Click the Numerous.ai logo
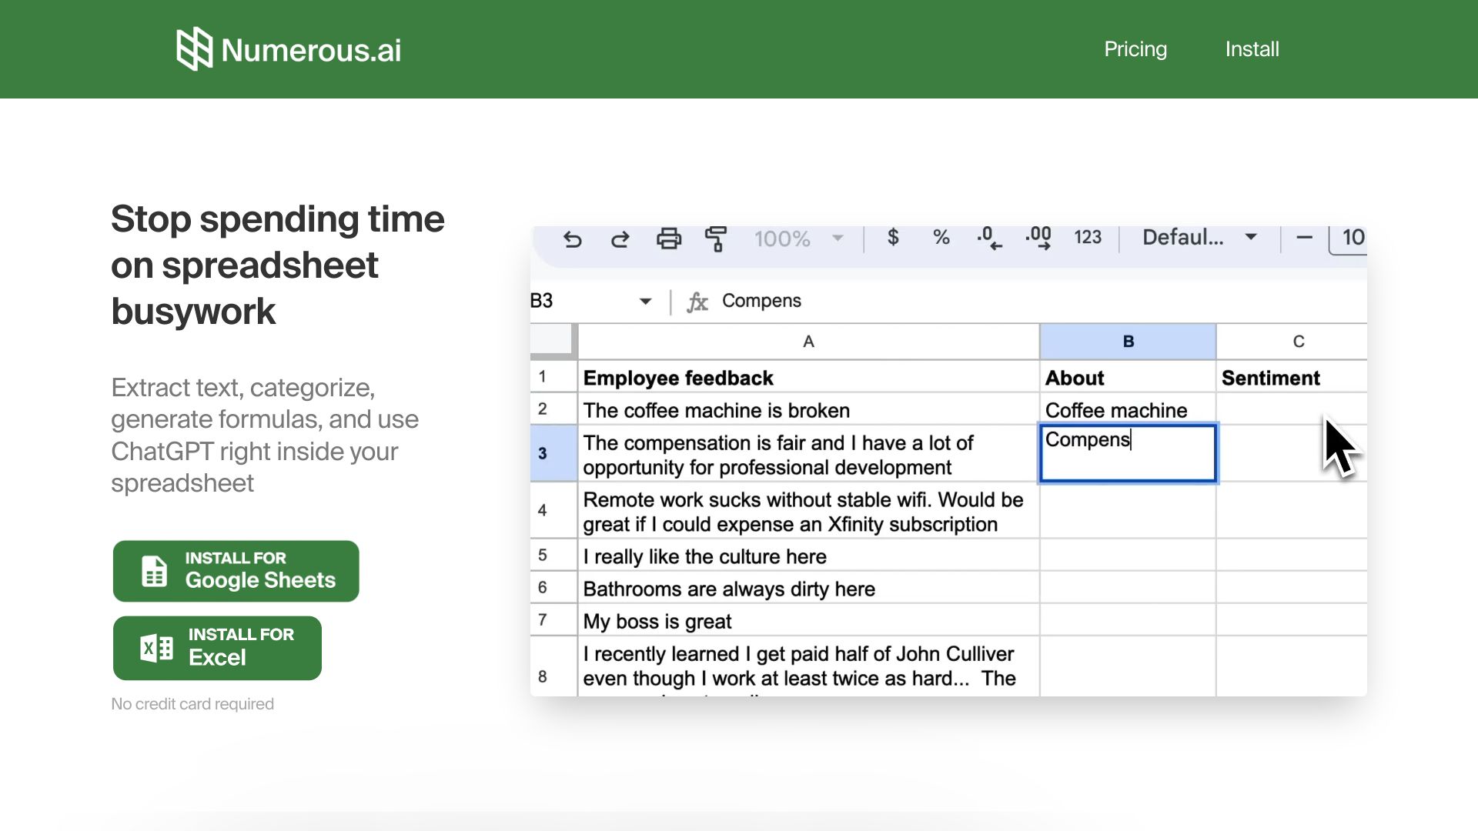 [289, 49]
